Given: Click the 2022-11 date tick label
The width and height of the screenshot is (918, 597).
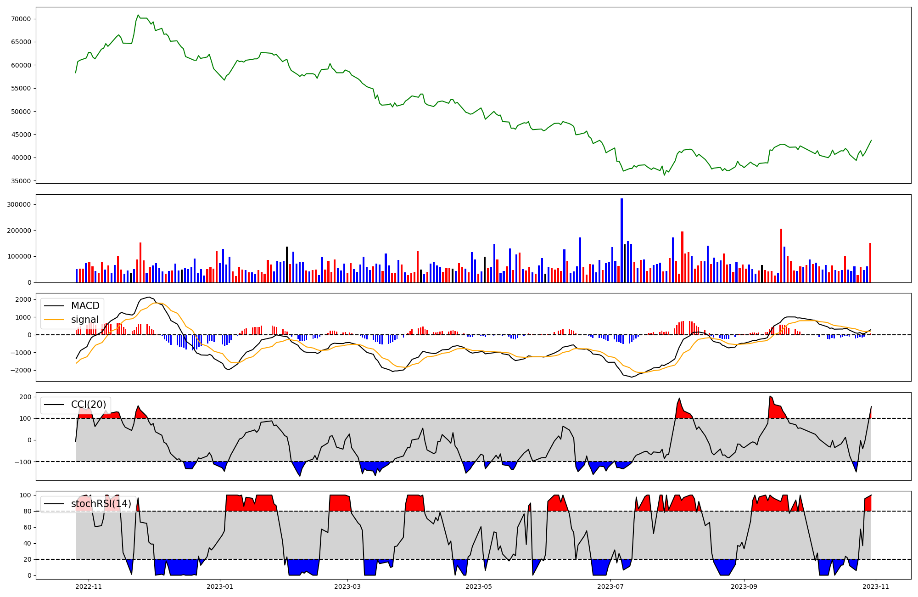Looking at the screenshot, I should (x=89, y=586).
